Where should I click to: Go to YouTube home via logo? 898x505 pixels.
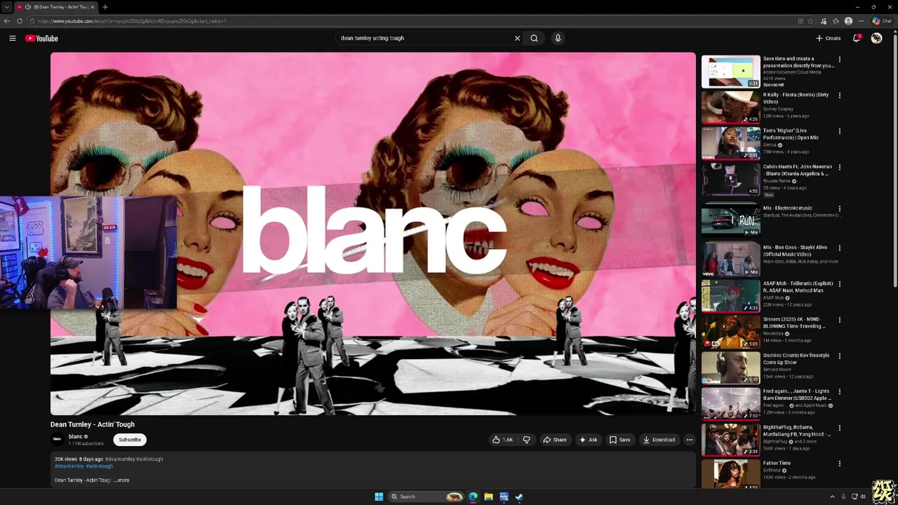[41, 39]
